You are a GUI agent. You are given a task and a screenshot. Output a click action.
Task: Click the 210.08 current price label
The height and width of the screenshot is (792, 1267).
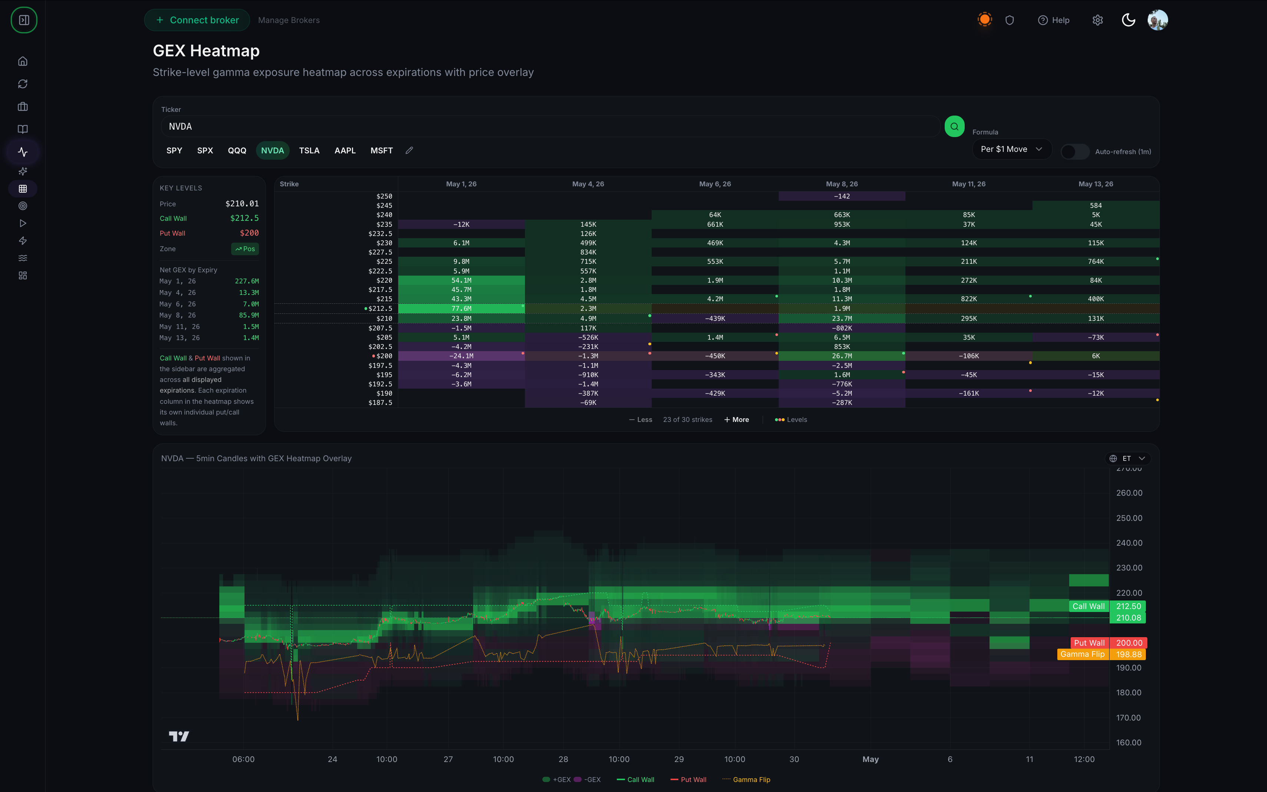1128,618
